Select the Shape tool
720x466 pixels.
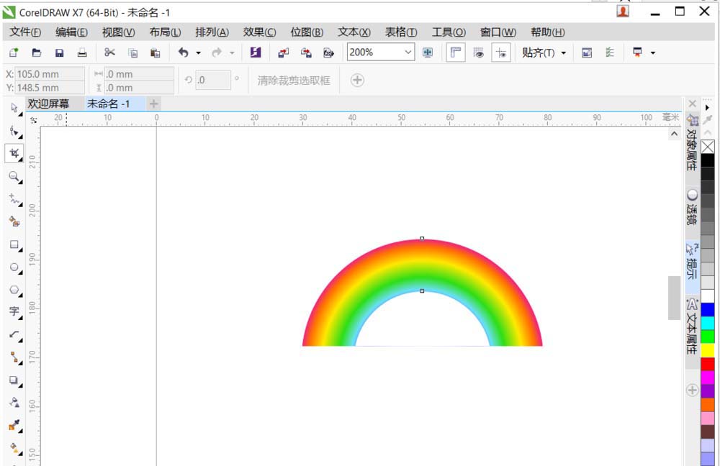tap(14, 132)
